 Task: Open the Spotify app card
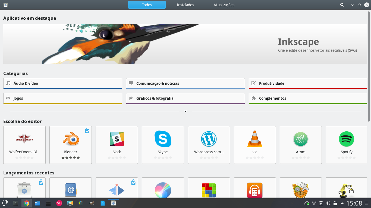[347, 145]
